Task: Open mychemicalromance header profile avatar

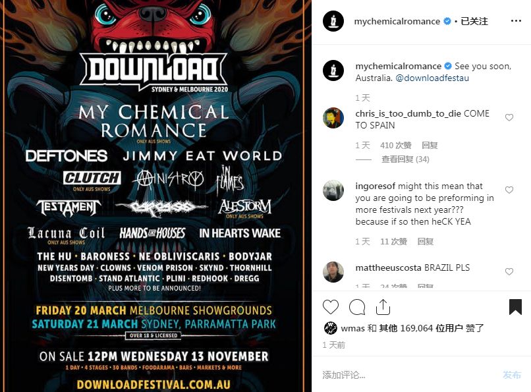Action: [x=333, y=21]
